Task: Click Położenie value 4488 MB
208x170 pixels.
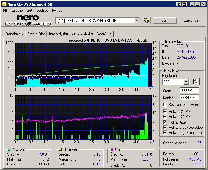Action: (x=194, y=159)
